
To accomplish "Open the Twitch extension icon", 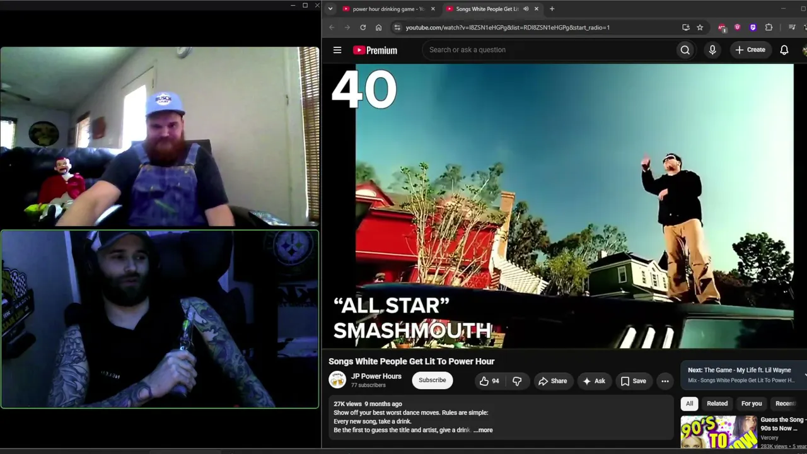I will pyautogui.click(x=753, y=27).
